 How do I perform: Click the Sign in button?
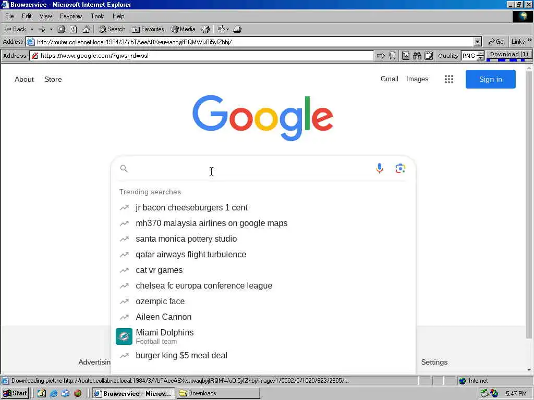tap(490, 79)
